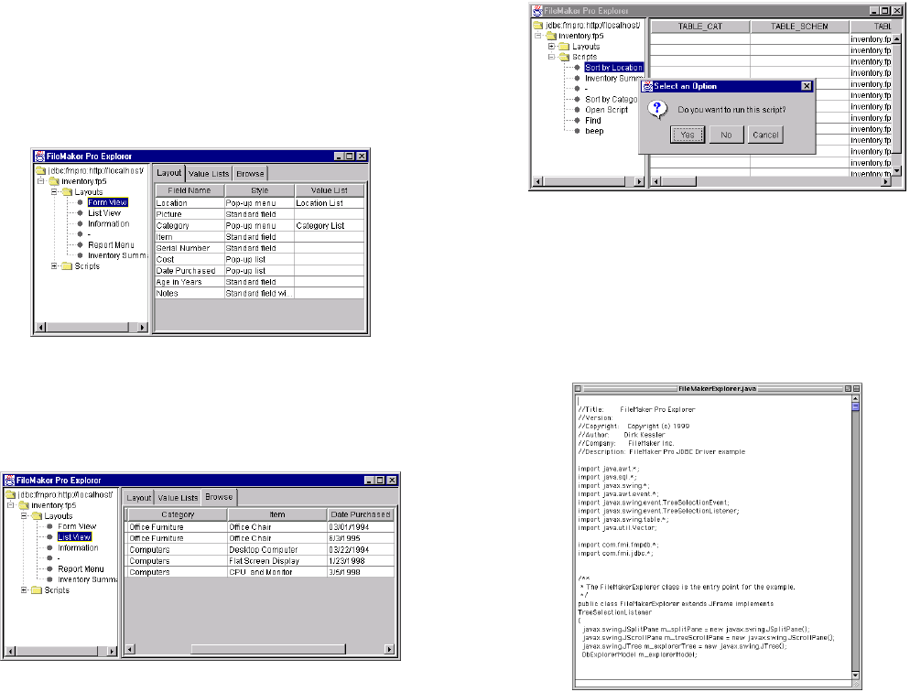Image resolution: width=910 pixels, height=692 pixels.
Task: Click Cancel in the Select an Option dialog
Action: [765, 135]
